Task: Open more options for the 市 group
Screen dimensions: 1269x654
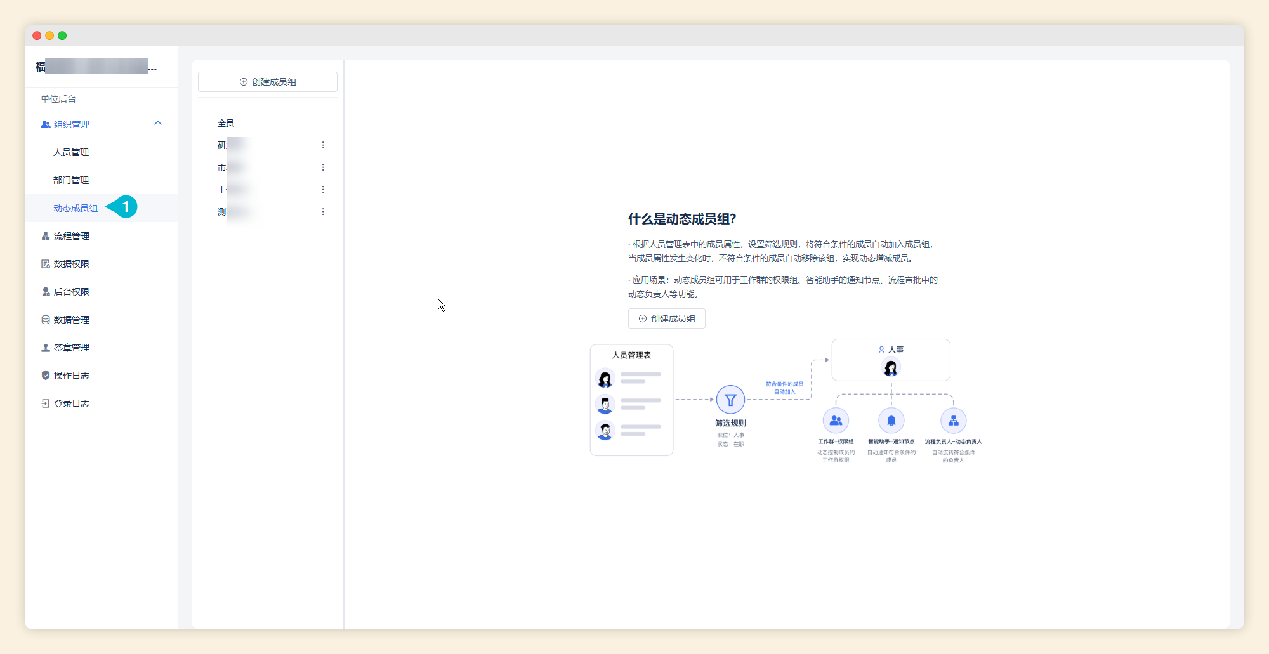Action: pyautogui.click(x=323, y=167)
